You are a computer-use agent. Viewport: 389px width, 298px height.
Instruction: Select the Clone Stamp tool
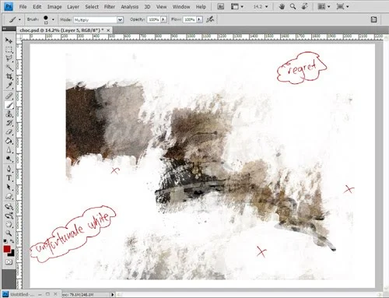point(9,114)
